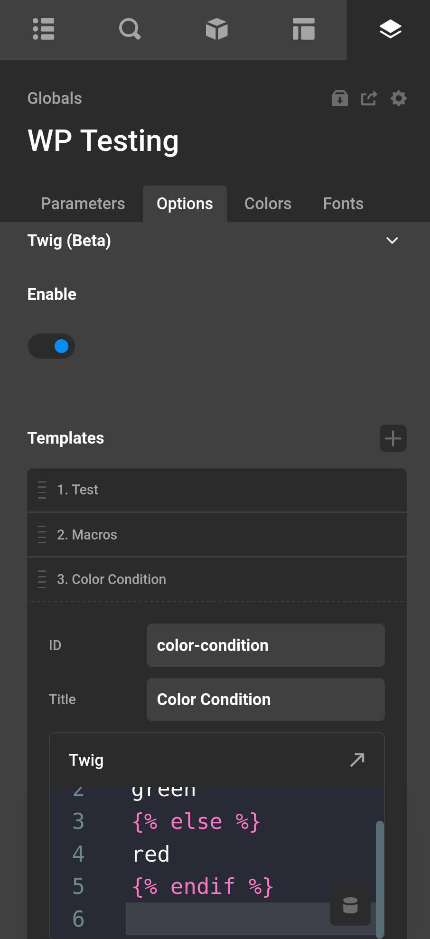
Task: Disable the Twig Enable toggle
Action: [51, 346]
